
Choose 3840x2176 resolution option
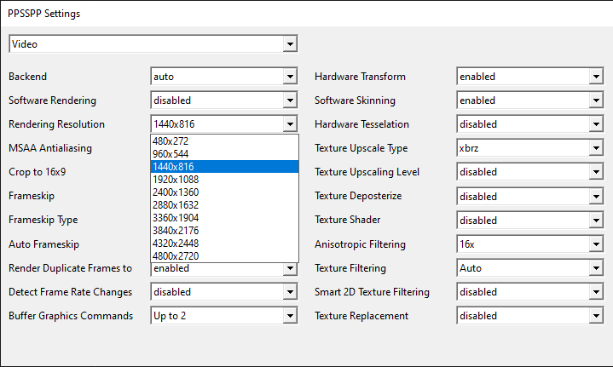(x=224, y=231)
